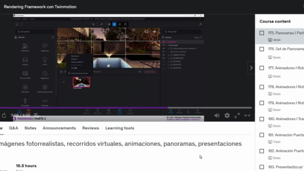The width and height of the screenshot is (304, 171).
Task: Open the Archivo menu in Twinmotion
Action: click(x=17, y=19)
